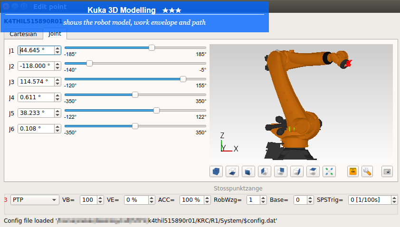Click the RobWzg field showing 1
The image size is (400, 227).
pyautogui.click(x=254, y=200)
